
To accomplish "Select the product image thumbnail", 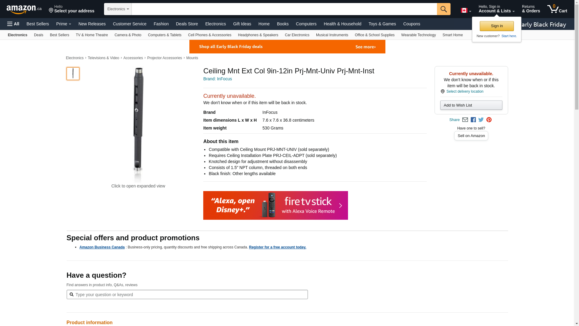I will (x=73, y=74).
